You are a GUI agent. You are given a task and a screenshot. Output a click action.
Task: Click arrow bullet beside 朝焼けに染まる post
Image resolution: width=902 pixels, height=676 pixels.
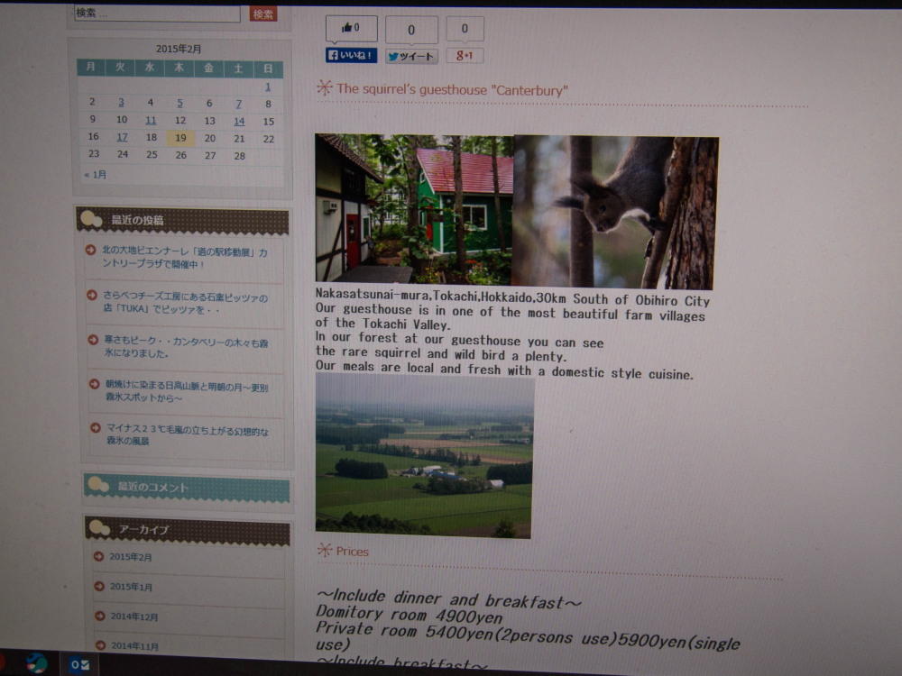(95, 384)
